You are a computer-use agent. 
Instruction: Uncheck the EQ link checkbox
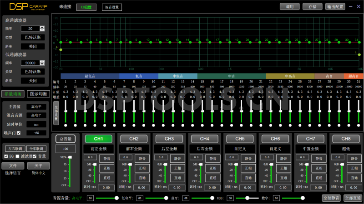[x=6, y=156]
